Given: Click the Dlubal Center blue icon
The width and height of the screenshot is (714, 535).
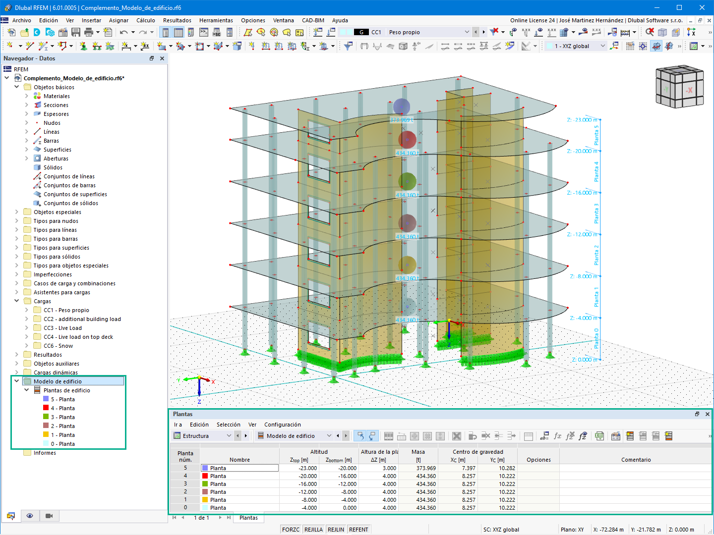Looking at the screenshot, I should pyautogui.click(x=37, y=32).
